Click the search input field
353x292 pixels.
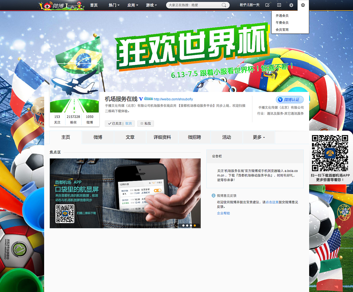tap(194, 5)
